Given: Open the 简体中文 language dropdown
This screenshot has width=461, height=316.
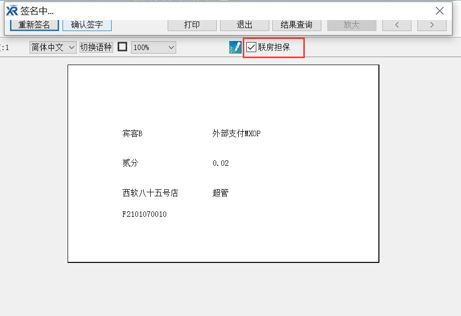Looking at the screenshot, I should 53,48.
